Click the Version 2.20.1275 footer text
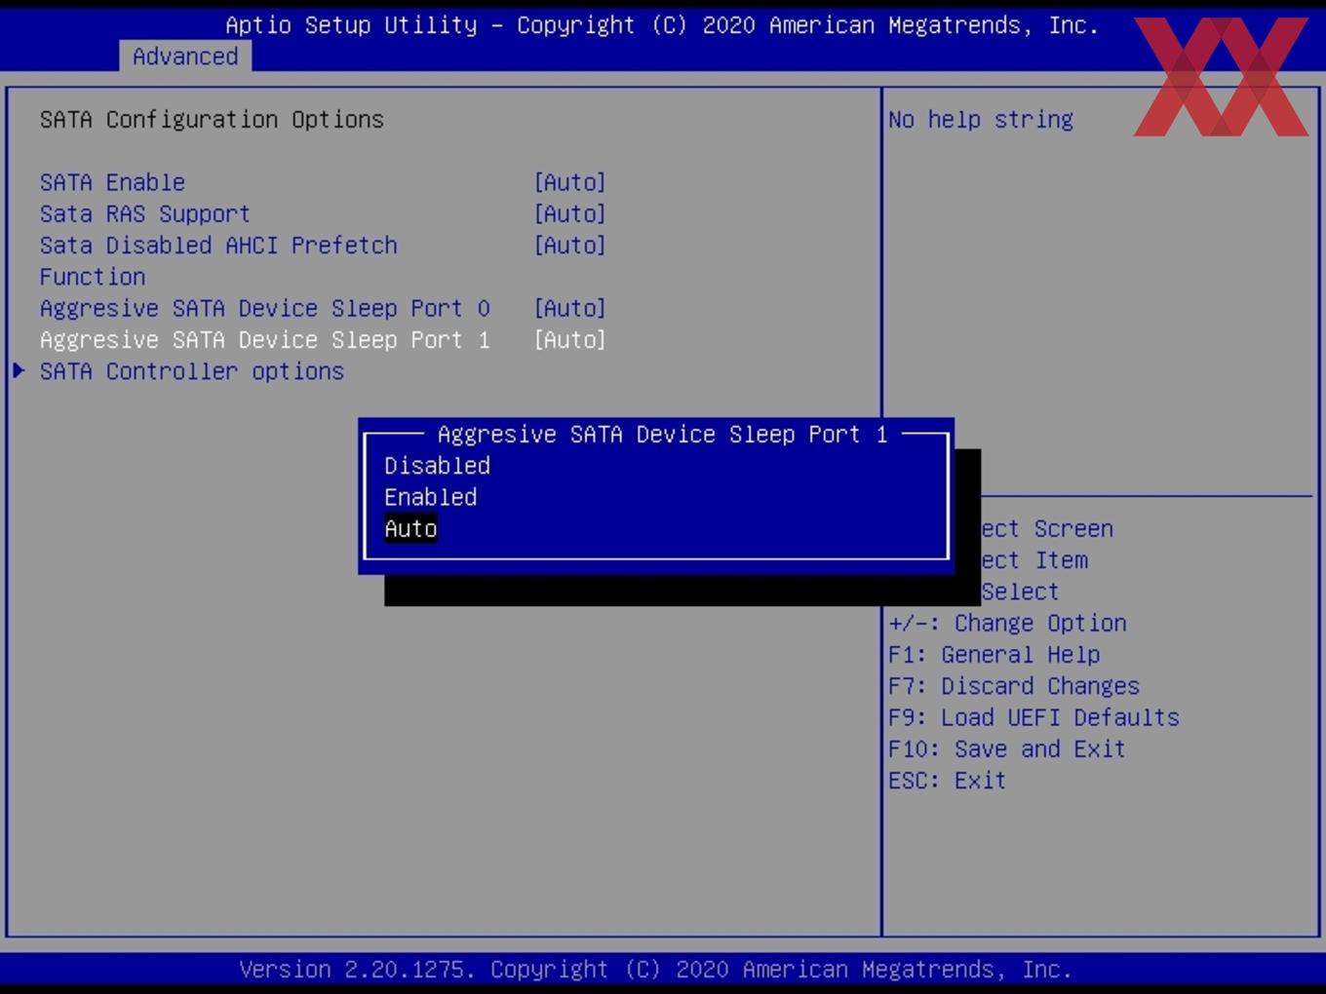This screenshot has height=994, width=1326. 655,969
